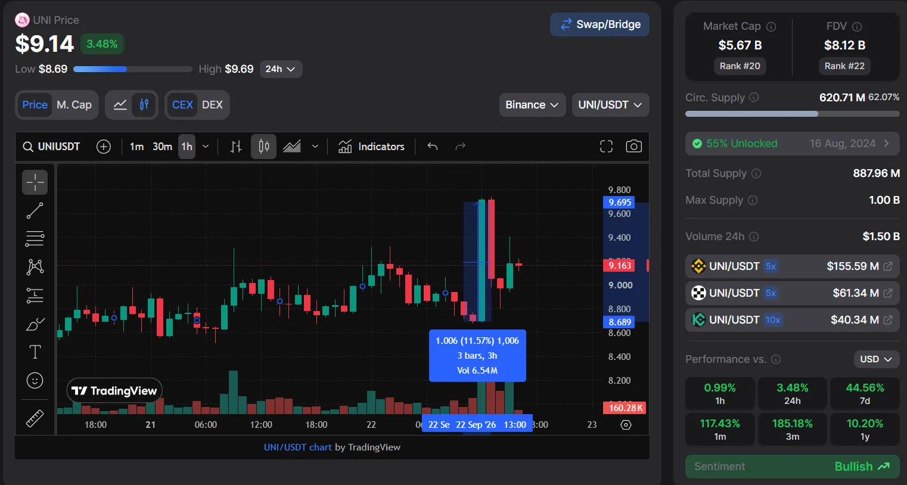Click the Swap/Bridge button
The width and height of the screenshot is (907, 485).
600,24
